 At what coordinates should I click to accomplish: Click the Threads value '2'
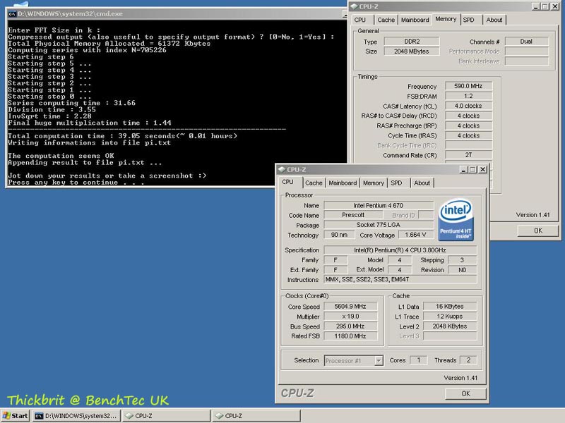(x=468, y=360)
